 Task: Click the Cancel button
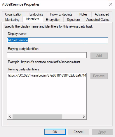click(x=79, y=132)
